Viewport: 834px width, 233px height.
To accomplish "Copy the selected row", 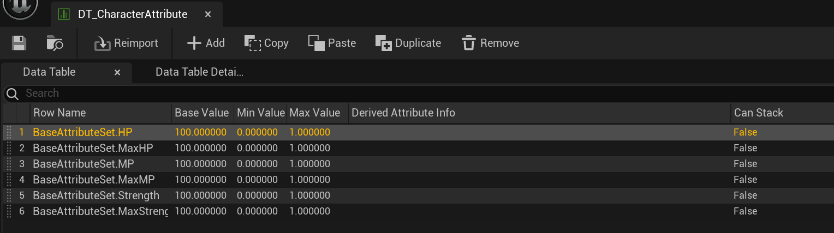I will (x=266, y=43).
